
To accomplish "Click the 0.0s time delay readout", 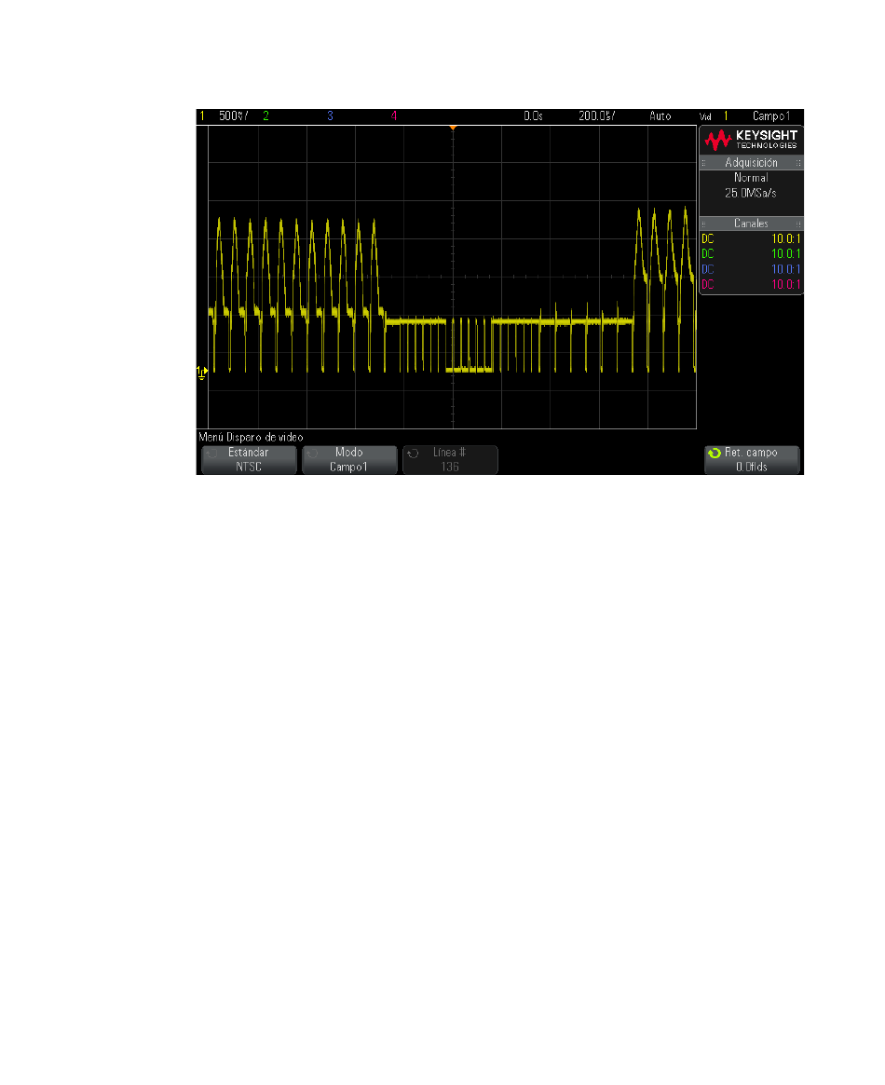I will click(533, 116).
